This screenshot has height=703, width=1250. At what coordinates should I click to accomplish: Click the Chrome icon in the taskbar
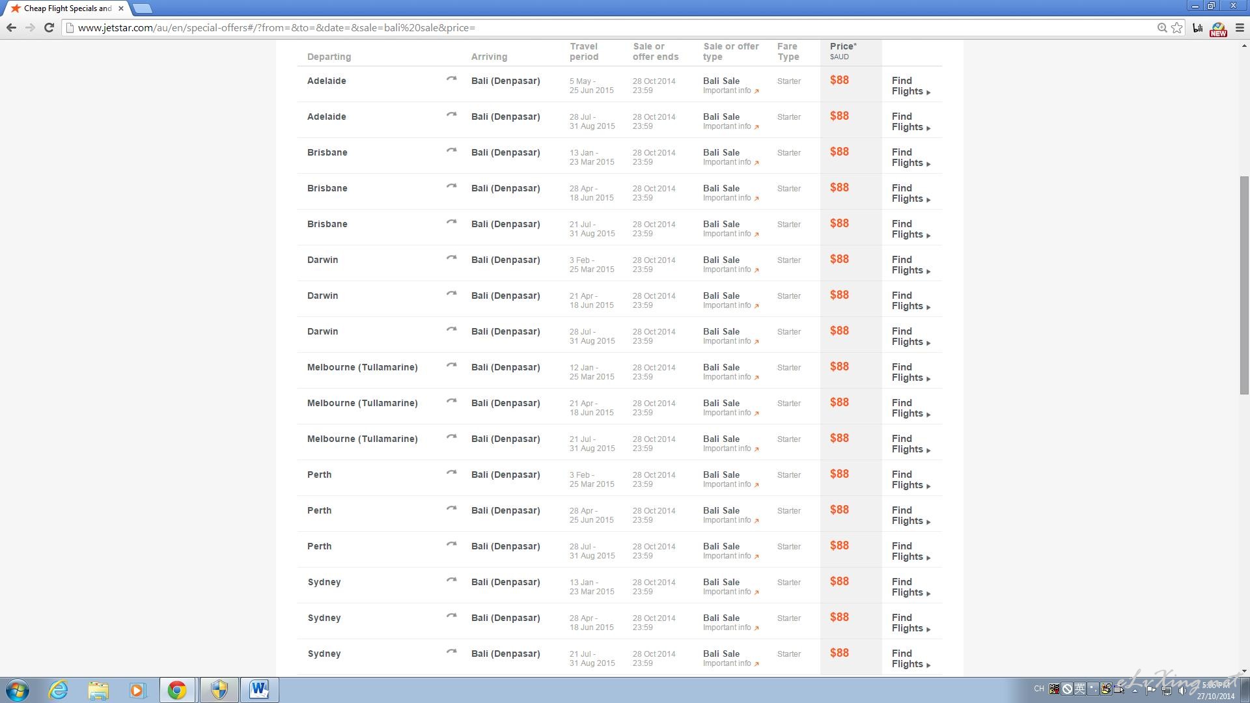(x=177, y=690)
